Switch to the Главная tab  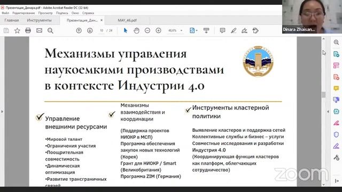coord(12,20)
